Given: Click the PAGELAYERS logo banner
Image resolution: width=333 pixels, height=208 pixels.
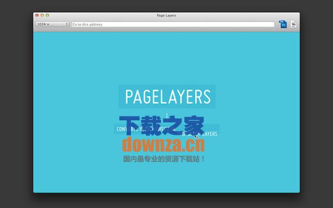Looking at the screenshot, I should (x=167, y=97).
